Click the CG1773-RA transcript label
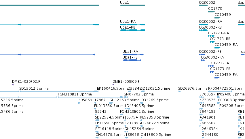This screenshot has width=245, height=139. (219, 33)
